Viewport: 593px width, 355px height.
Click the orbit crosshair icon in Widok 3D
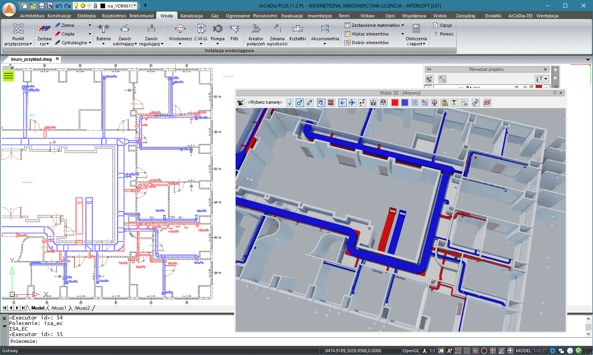click(x=342, y=103)
